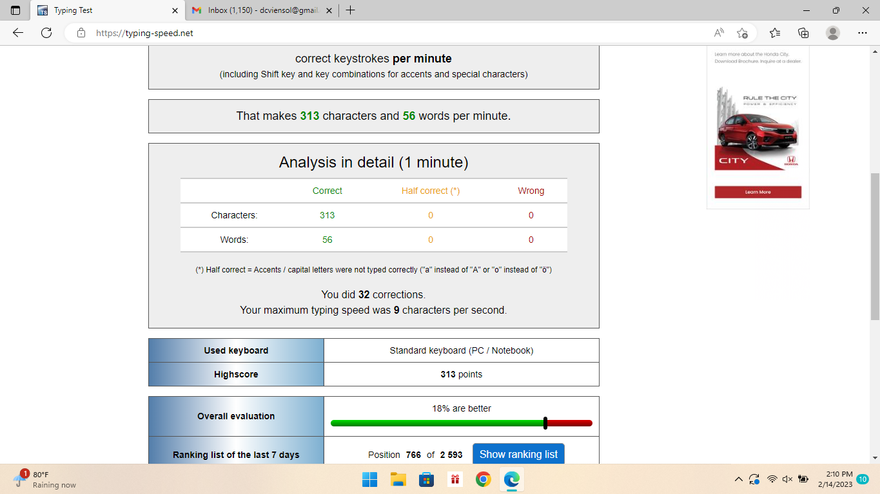
Task: Open the Favorites list icon
Action: (775, 33)
